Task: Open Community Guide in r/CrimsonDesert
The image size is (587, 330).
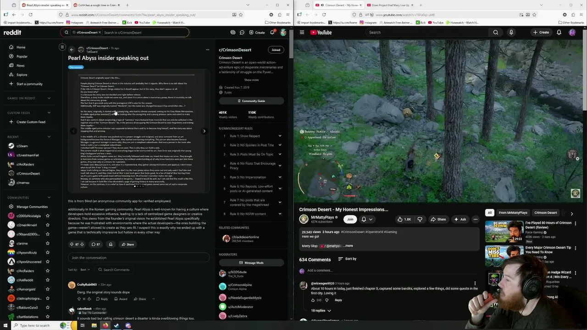Action: click(x=251, y=101)
